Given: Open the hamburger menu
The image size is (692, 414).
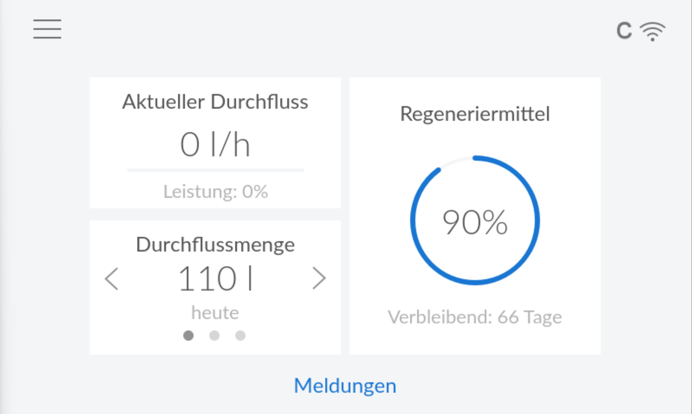Looking at the screenshot, I should (x=47, y=29).
